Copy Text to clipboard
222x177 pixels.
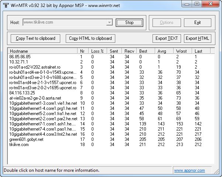35,38
